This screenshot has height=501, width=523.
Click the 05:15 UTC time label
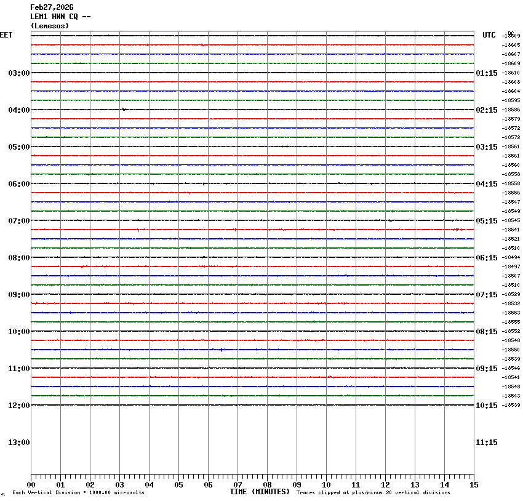[487, 221]
